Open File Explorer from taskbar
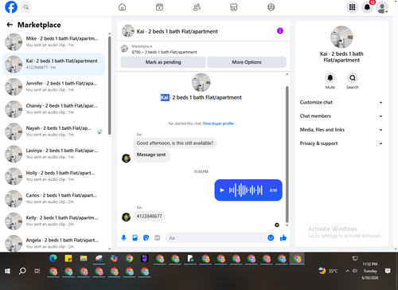 click(84, 258)
